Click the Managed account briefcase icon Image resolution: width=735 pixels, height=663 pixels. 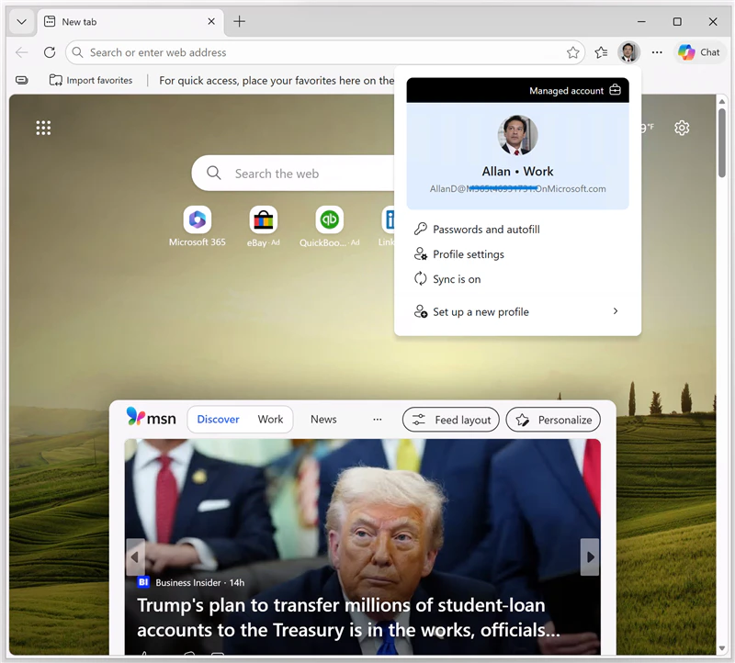(x=616, y=89)
